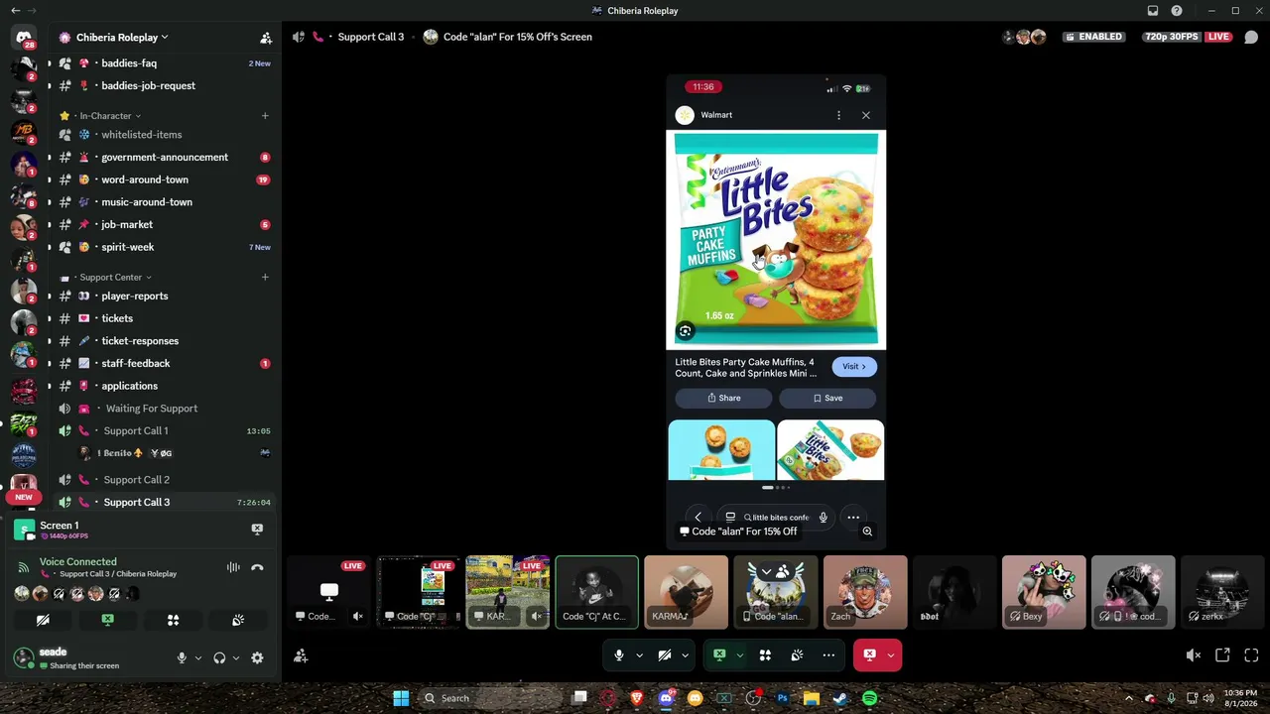1270x714 pixels.
Task: Unmute the KAR... live stream tile speaker
Action: (537, 616)
